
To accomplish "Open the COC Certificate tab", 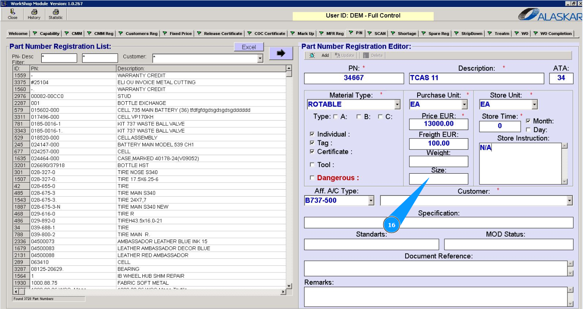I will tap(266, 34).
